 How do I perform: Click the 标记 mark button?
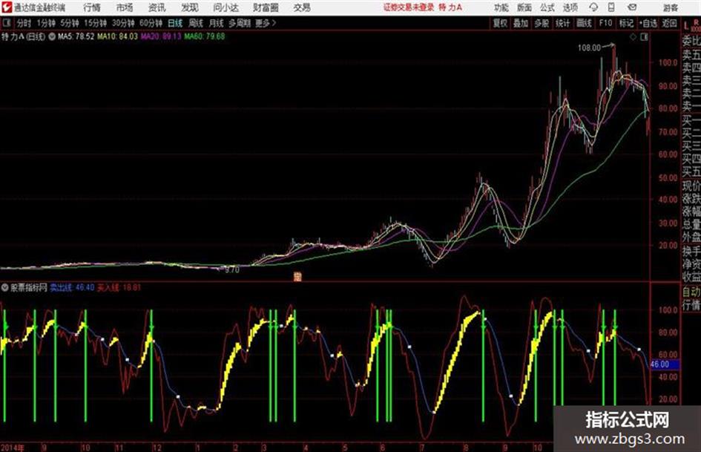626,23
